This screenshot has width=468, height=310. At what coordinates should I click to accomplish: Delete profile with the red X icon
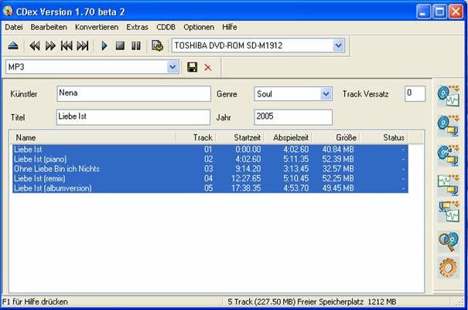tap(207, 68)
